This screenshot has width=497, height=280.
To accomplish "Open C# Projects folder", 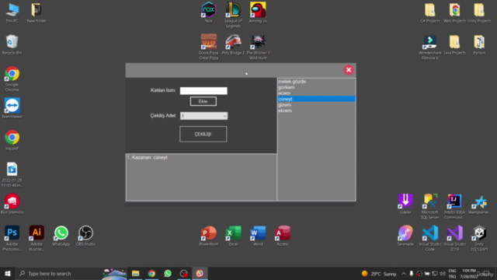I will [429, 13].
